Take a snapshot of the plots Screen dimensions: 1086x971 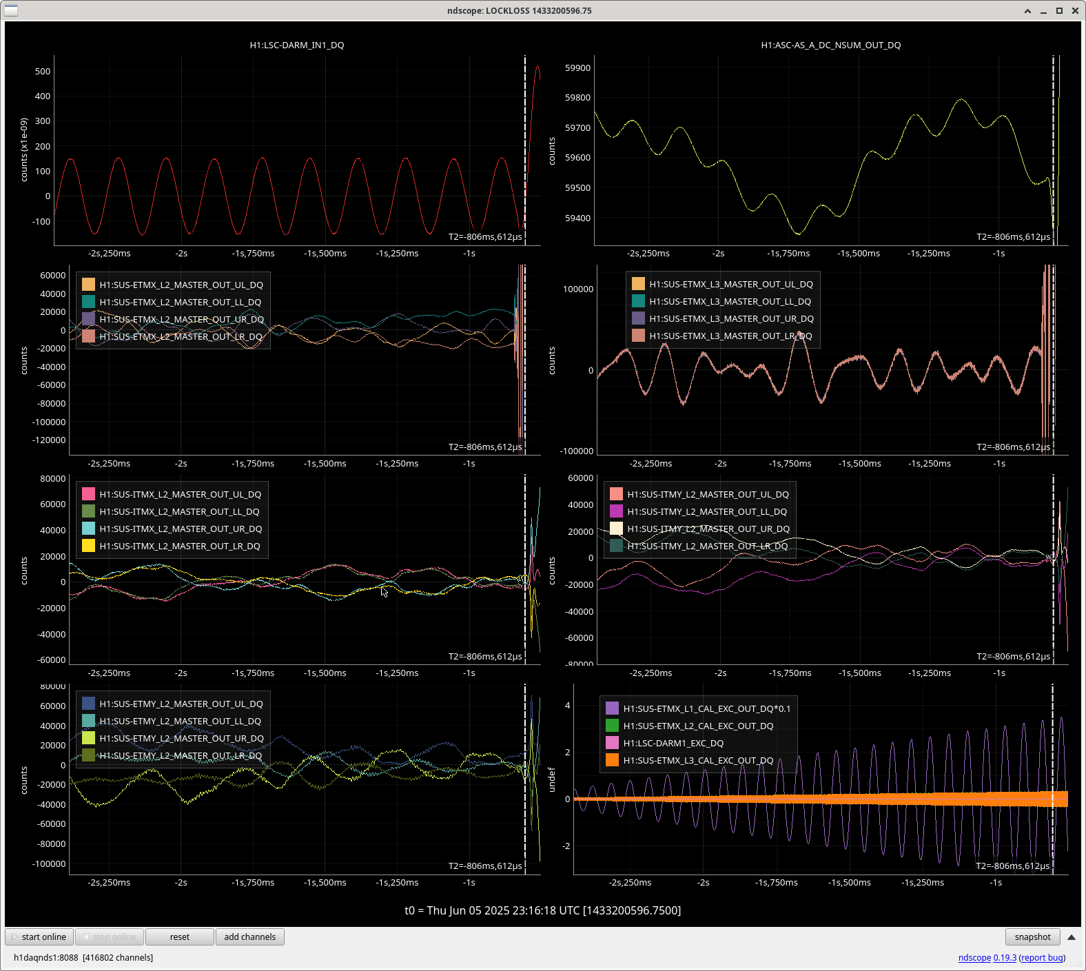click(x=1032, y=937)
